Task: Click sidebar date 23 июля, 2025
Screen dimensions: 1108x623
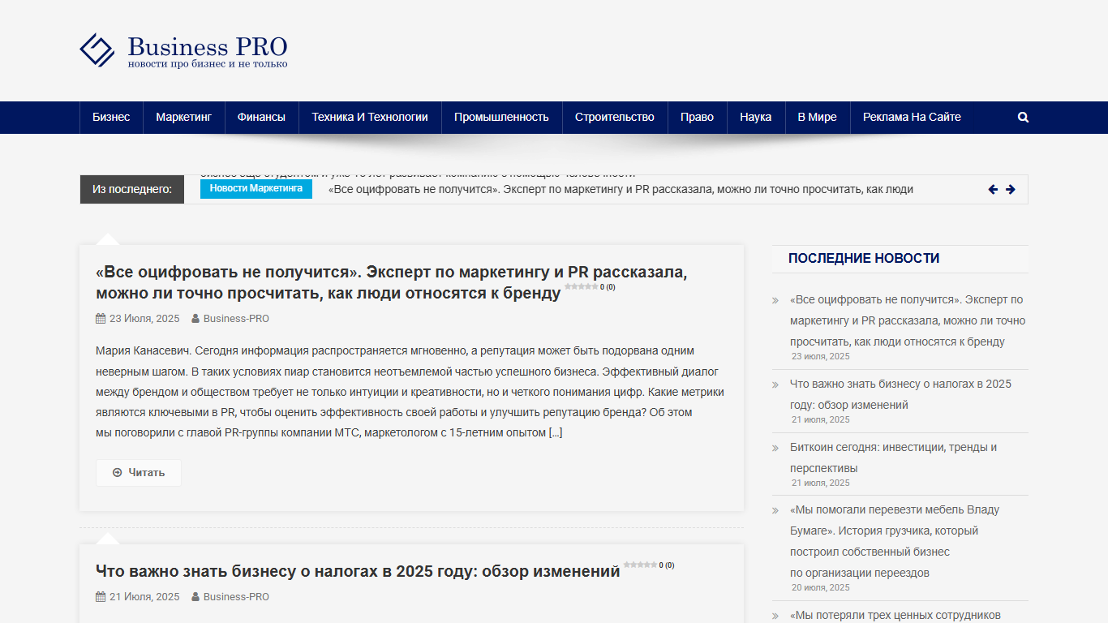Action: tap(821, 356)
